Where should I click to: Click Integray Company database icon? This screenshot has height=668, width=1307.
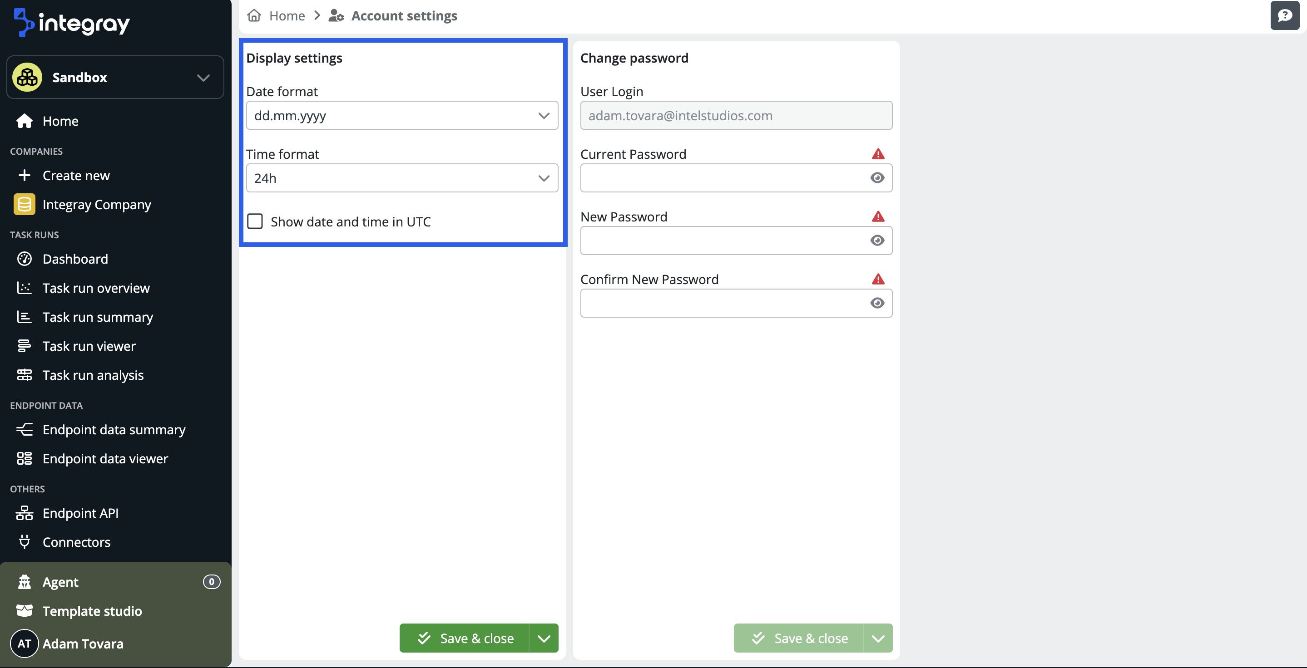tap(25, 204)
